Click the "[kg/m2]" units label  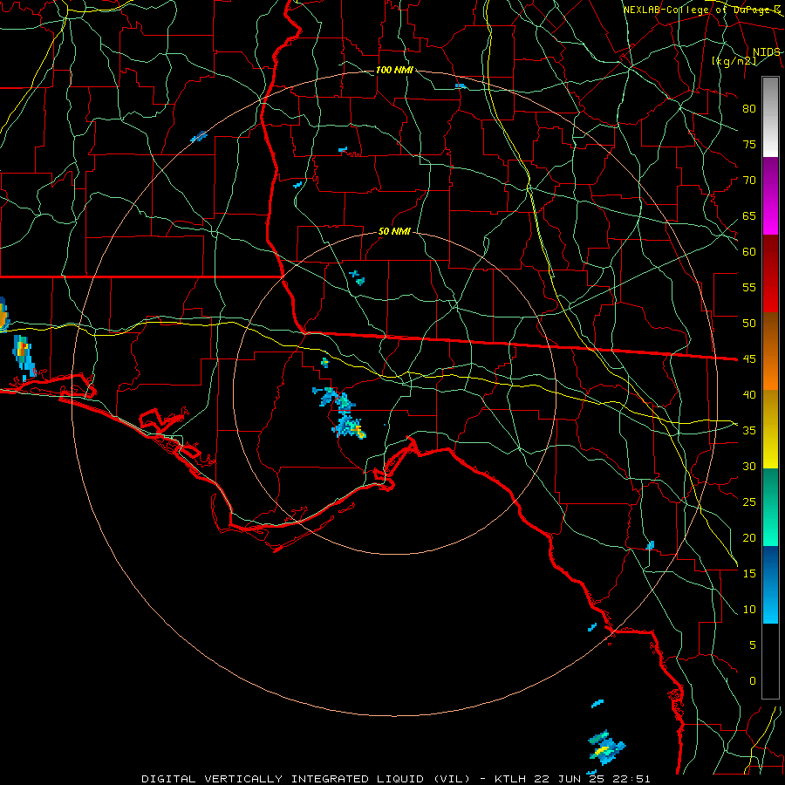734,61
